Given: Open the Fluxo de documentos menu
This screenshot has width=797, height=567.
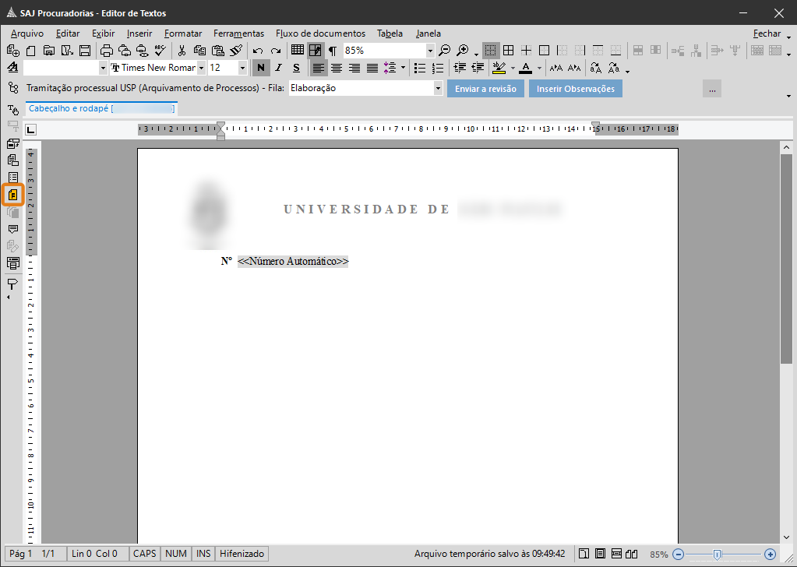Looking at the screenshot, I should [320, 33].
